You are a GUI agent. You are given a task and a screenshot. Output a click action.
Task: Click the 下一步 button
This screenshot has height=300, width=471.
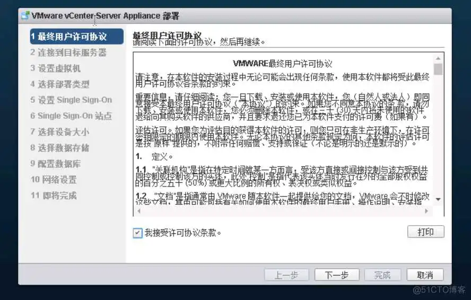coord(337,275)
